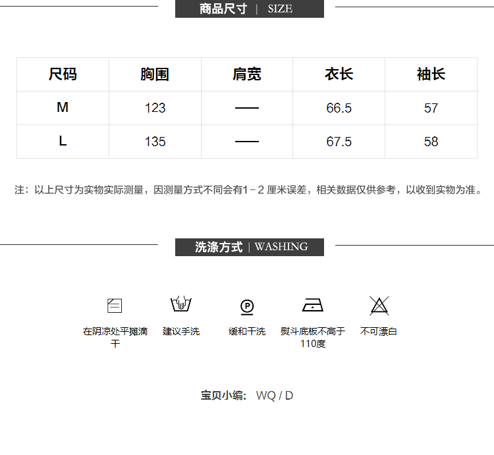Image resolution: width=494 pixels, height=455 pixels.
Task: Click the 袖长 column header
Action: point(431,74)
